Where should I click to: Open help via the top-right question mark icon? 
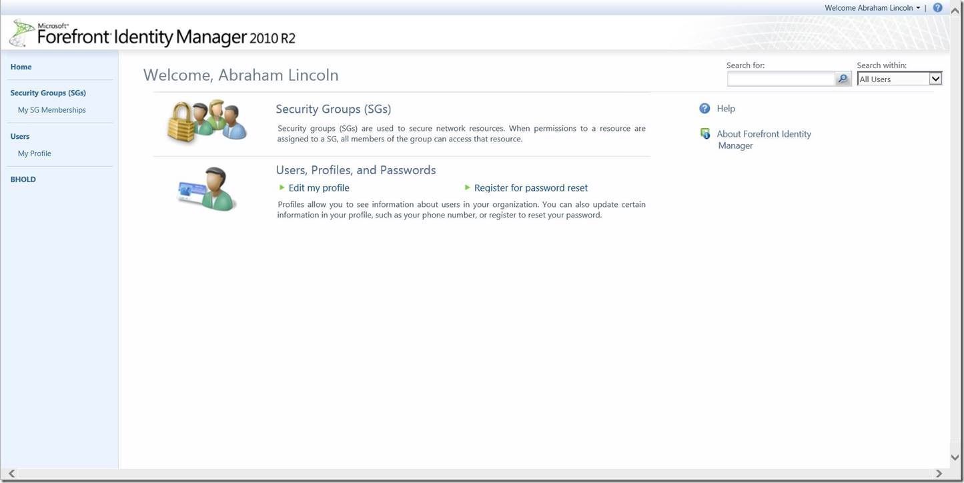[x=937, y=8]
